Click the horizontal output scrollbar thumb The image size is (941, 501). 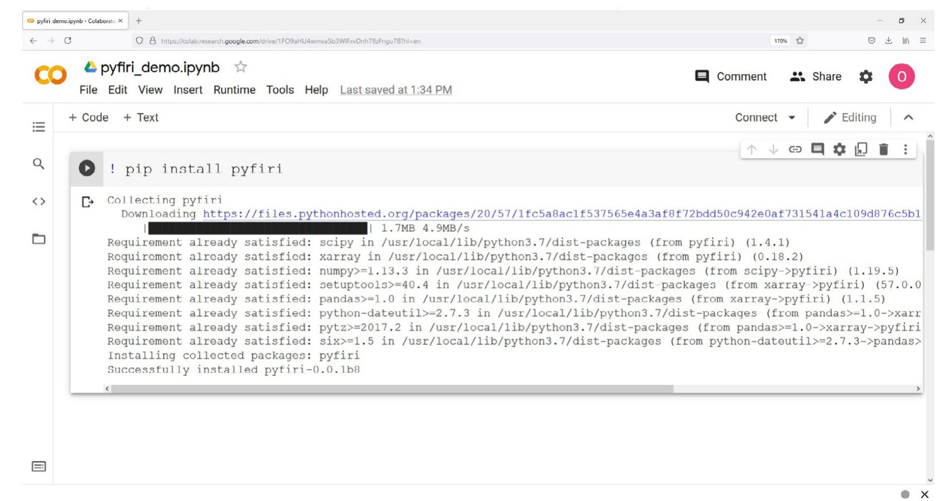(x=392, y=389)
